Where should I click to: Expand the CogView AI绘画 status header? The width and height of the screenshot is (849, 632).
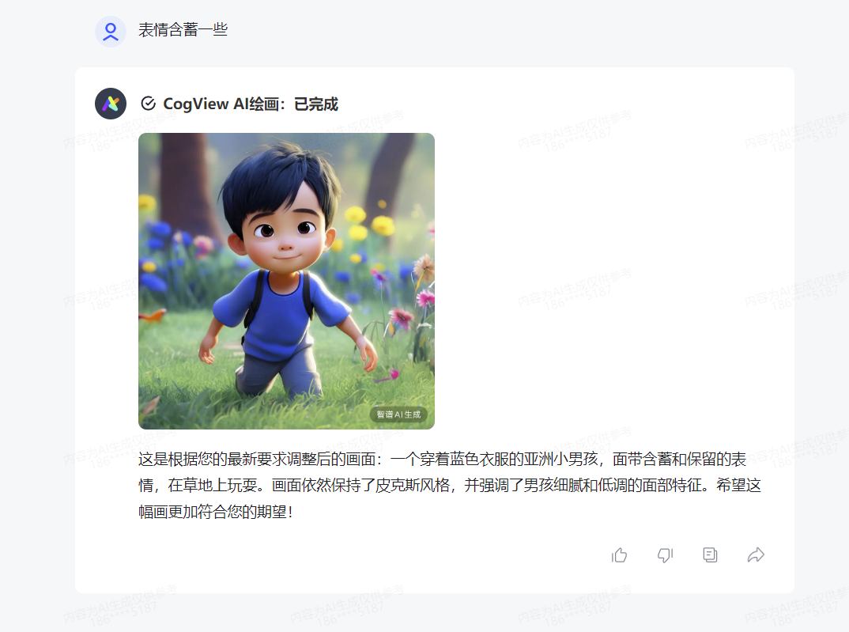pos(240,104)
